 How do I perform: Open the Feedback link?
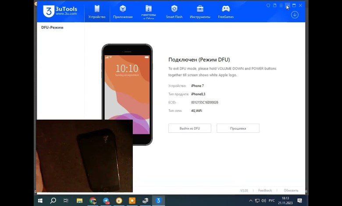(265, 191)
